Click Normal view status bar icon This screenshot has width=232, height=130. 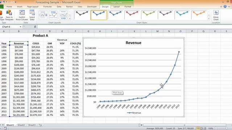198,129
